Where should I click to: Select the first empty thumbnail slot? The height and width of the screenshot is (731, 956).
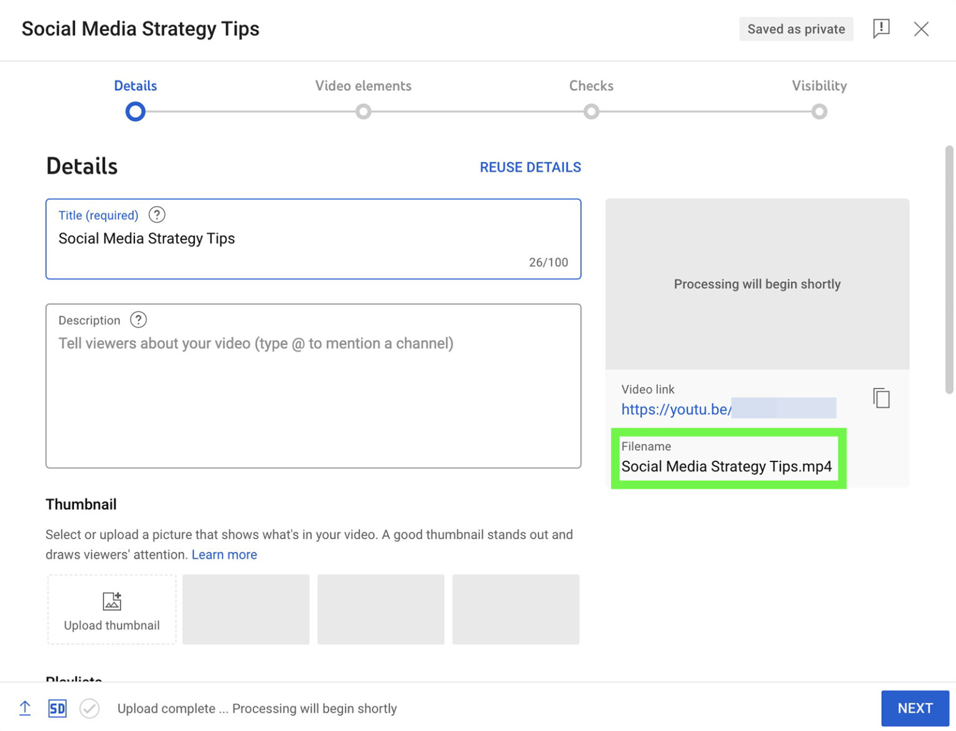click(x=246, y=609)
